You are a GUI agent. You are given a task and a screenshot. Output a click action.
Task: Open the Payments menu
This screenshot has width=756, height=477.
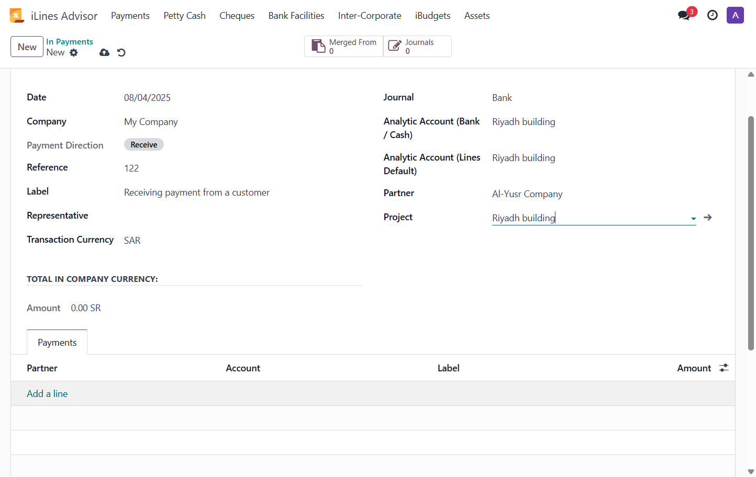130,16
